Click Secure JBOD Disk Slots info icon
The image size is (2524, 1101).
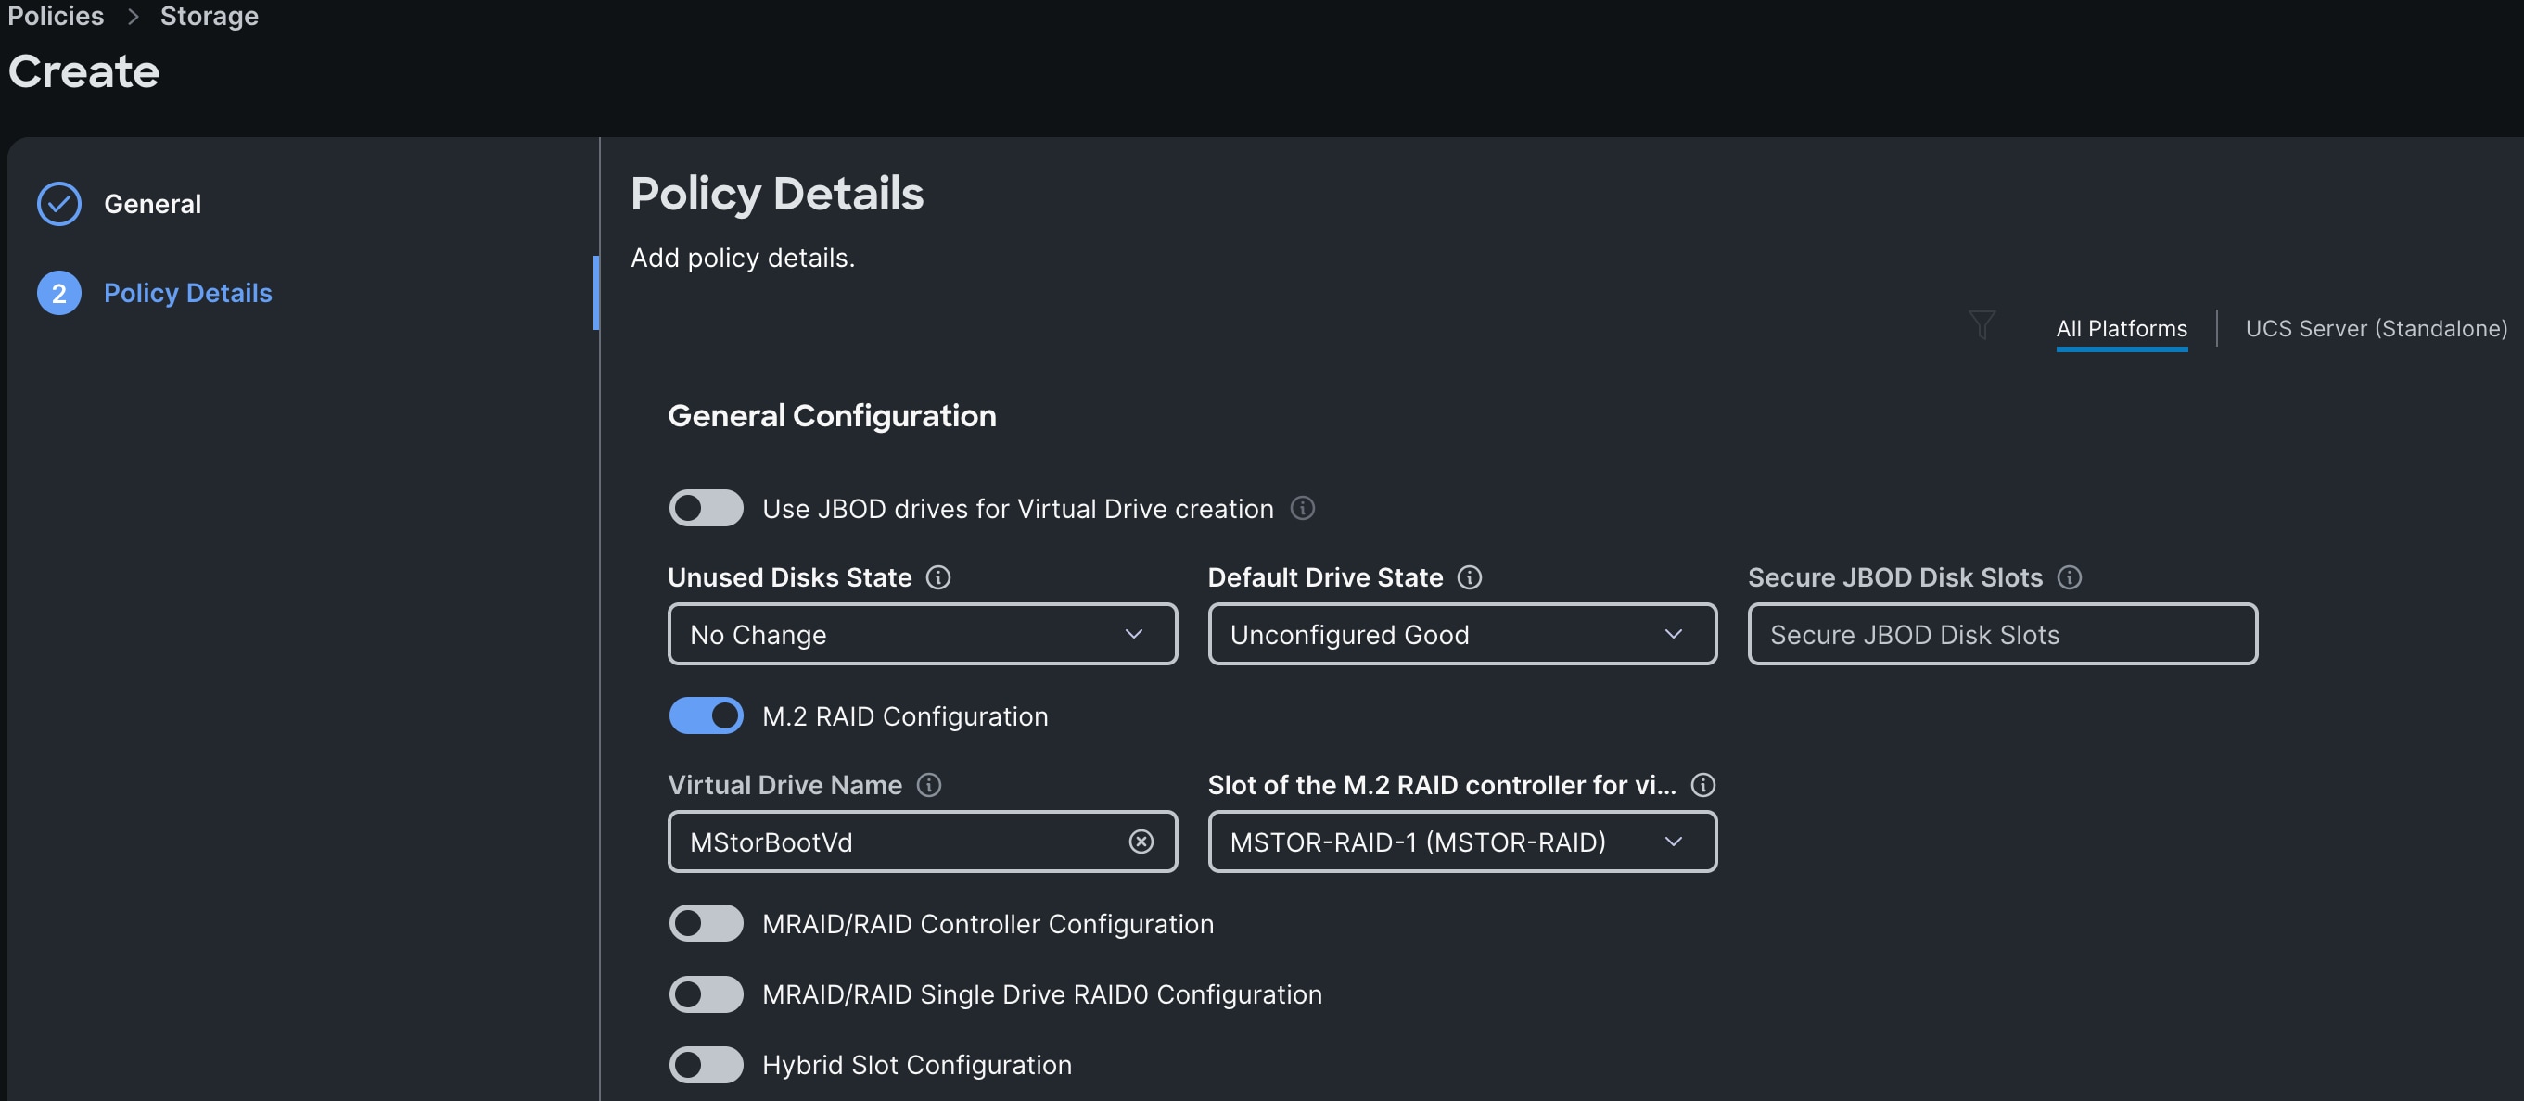[2069, 578]
